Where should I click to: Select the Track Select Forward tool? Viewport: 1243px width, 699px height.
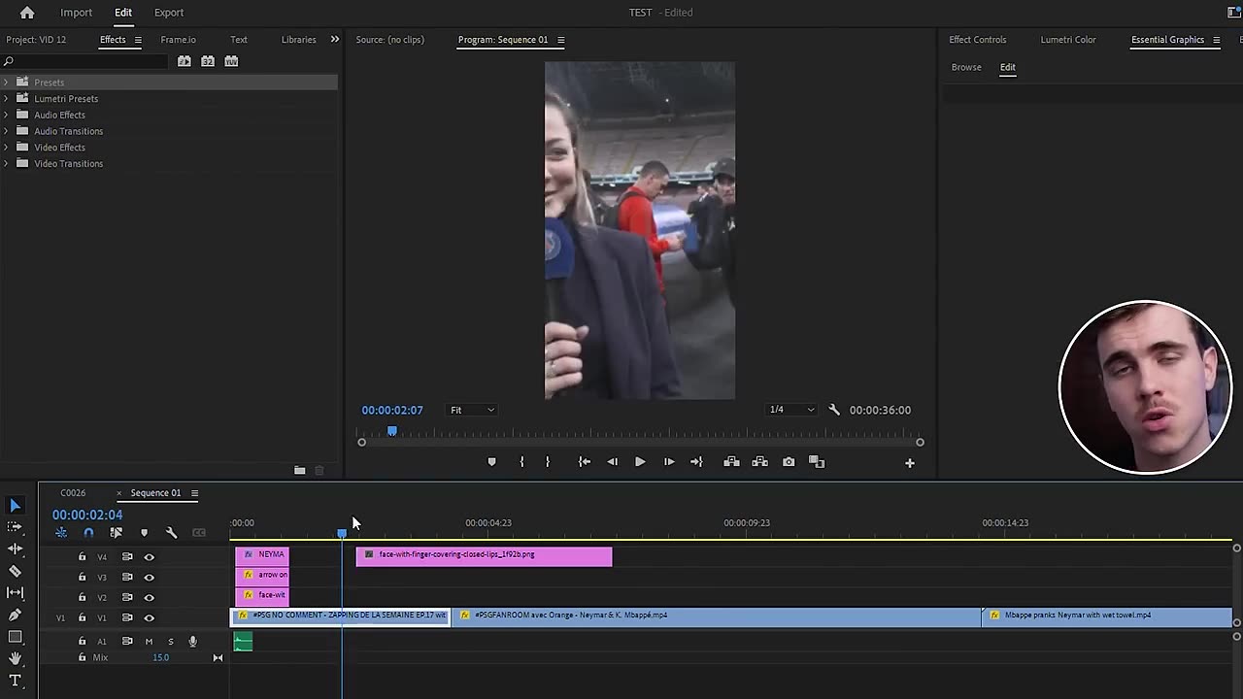tap(15, 527)
